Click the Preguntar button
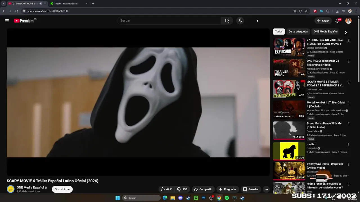360x202 pixels. pyautogui.click(x=227, y=189)
